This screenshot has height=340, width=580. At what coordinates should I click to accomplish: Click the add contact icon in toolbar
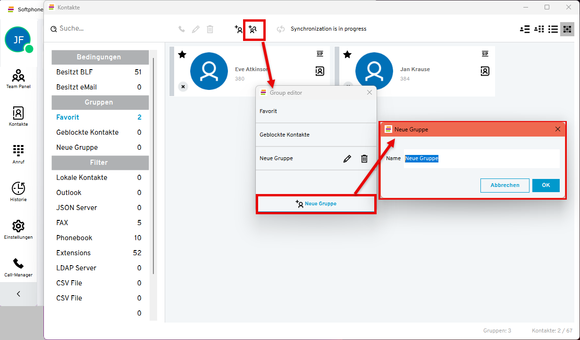click(239, 29)
